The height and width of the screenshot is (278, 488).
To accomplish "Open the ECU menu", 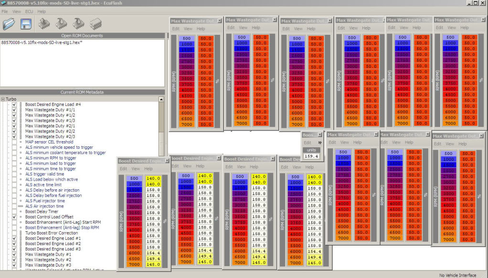I will coord(29,11).
